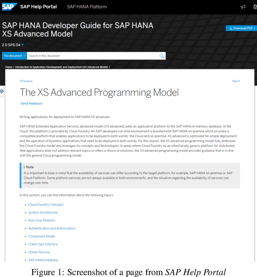The image size is (257, 277).
Task: Open Client User Interface topic
Action: coord(43,244)
